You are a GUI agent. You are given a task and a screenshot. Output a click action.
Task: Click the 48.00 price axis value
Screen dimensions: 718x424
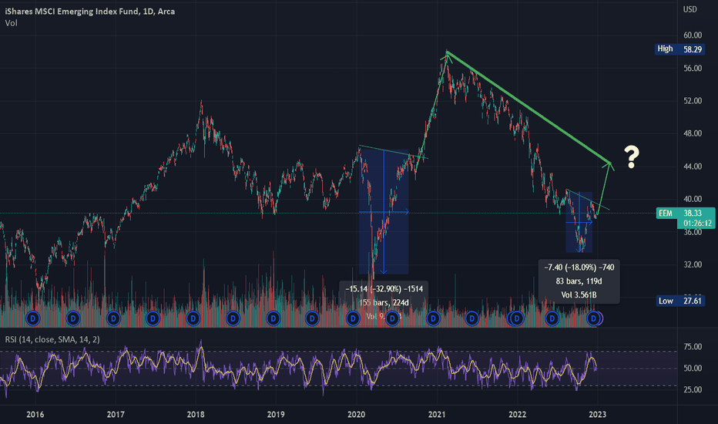[693, 133]
